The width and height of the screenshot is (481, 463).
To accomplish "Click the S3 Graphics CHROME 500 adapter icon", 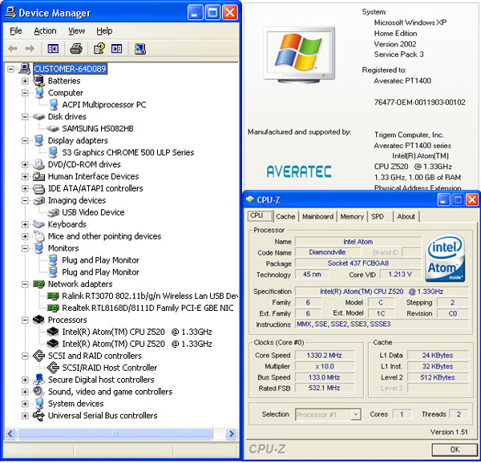I will pos(53,152).
